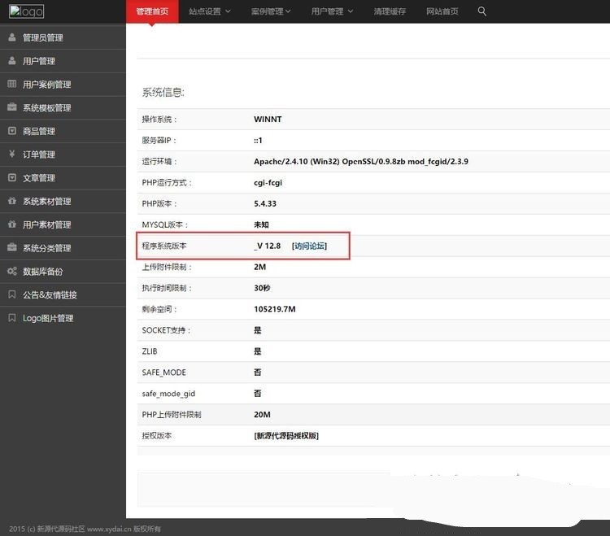Click the bookmark icon beside Logo图片管理

pyautogui.click(x=12, y=318)
